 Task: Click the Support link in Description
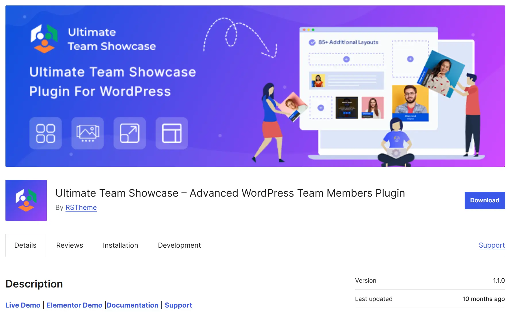(178, 305)
